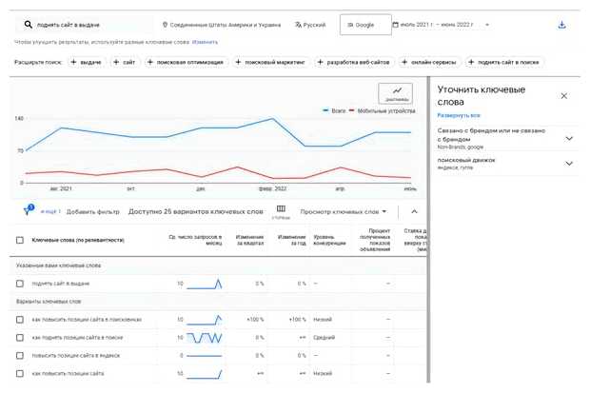This screenshot has width=590, height=393.
Task: Collapse the chart with the up chevron
Action: point(414,211)
